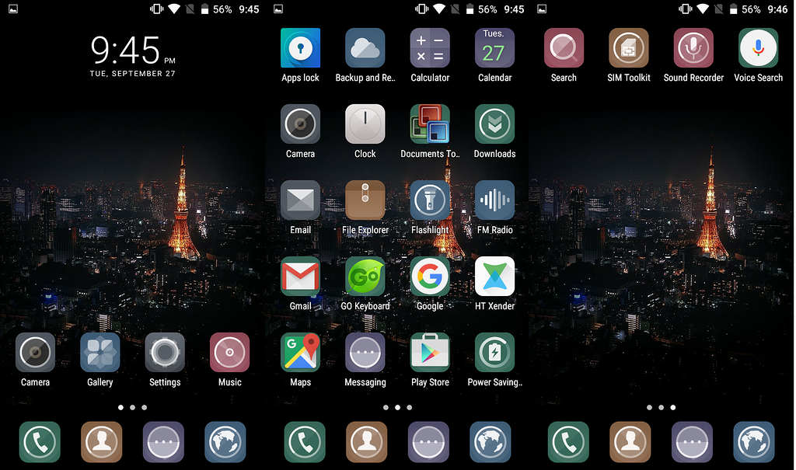
Task: Open the Maps app
Action: [x=301, y=353]
